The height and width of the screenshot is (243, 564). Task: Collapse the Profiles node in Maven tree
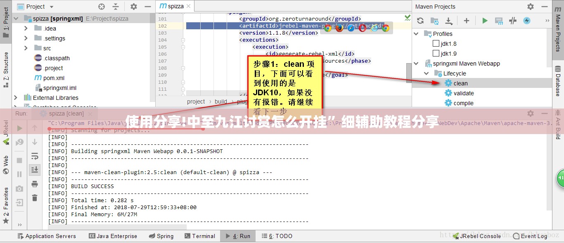[417, 34]
